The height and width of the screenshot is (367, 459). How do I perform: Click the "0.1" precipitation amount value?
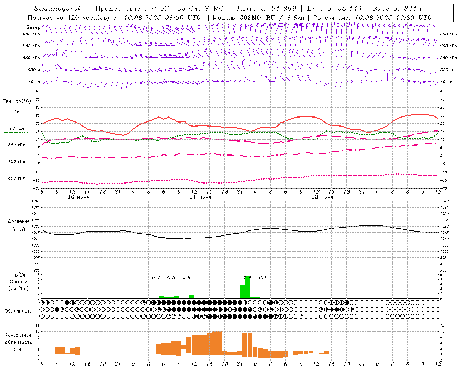[x=263, y=277]
